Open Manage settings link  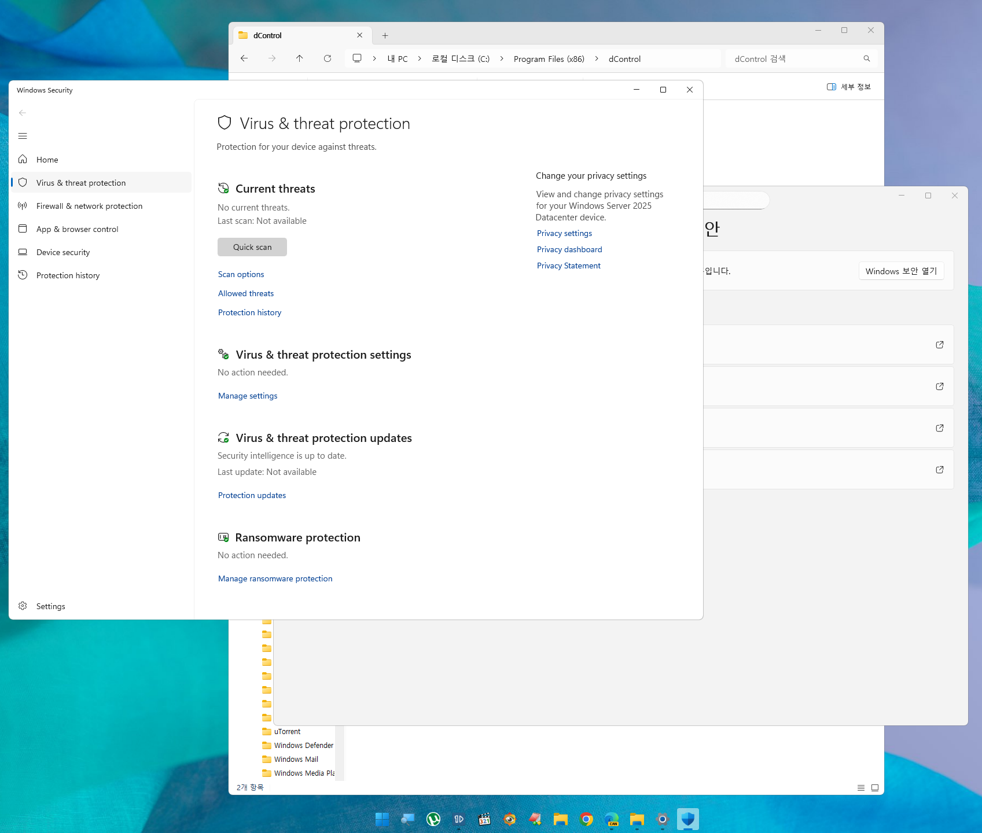tap(248, 396)
